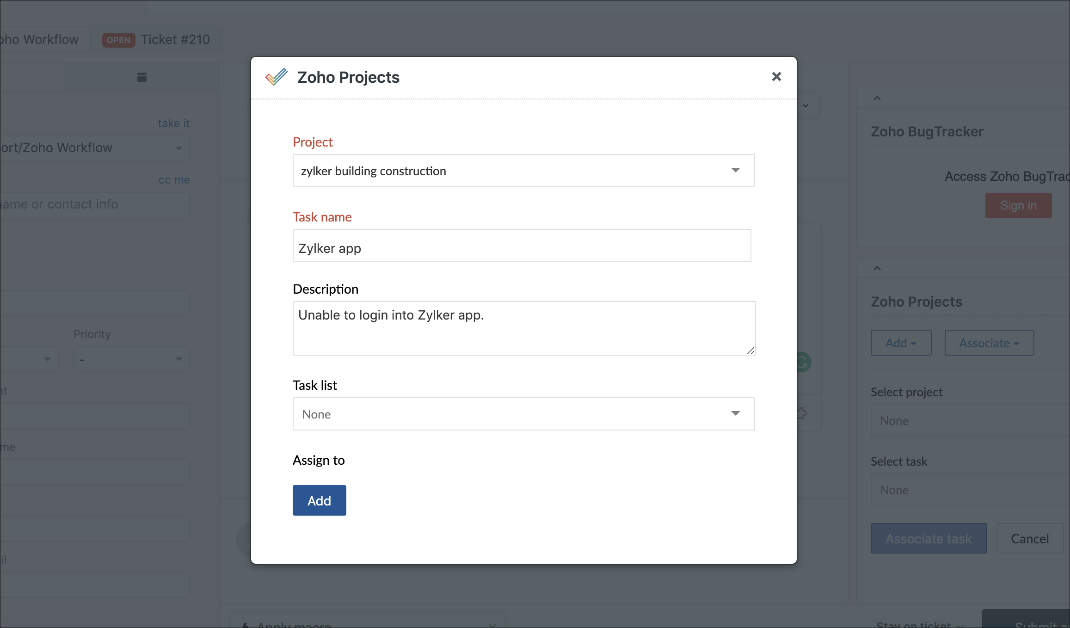Click Sign in for Zoho BugTracker
The height and width of the screenshot is (628, 1070).
click(x=1018, y=205)
